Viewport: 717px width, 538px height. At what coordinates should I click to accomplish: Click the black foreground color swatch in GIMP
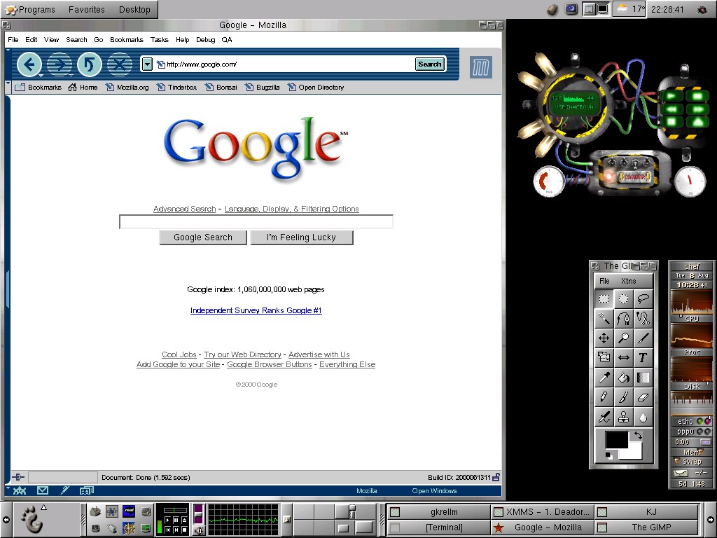[616, 440]
